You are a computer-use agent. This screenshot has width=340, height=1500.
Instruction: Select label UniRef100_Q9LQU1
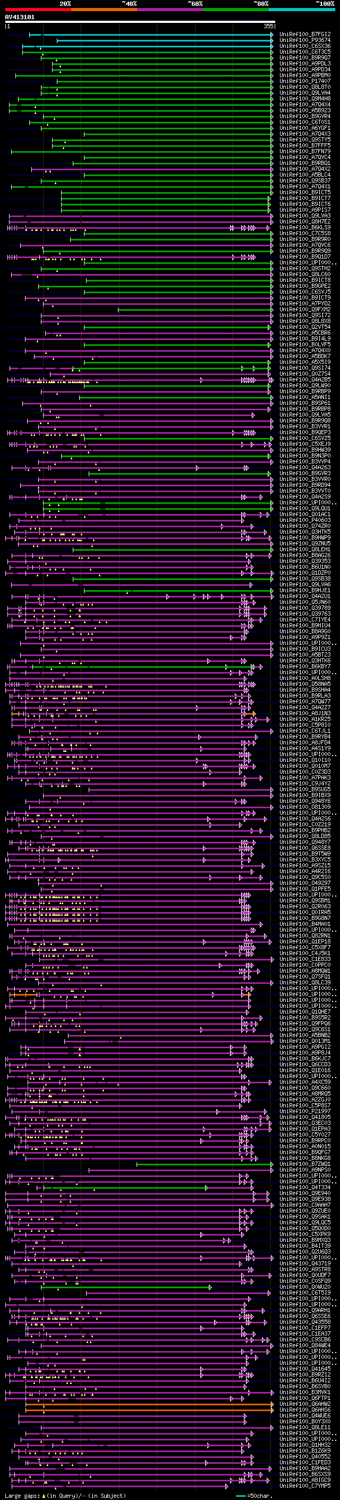[x=305, y=508]
